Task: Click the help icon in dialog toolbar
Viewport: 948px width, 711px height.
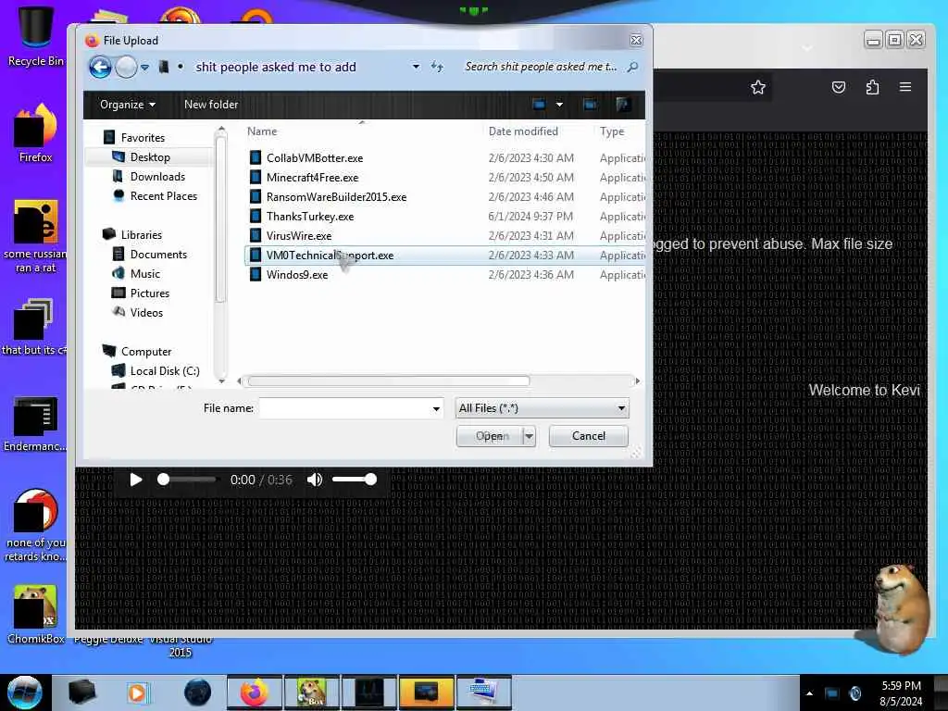Action: click(623, 105)
